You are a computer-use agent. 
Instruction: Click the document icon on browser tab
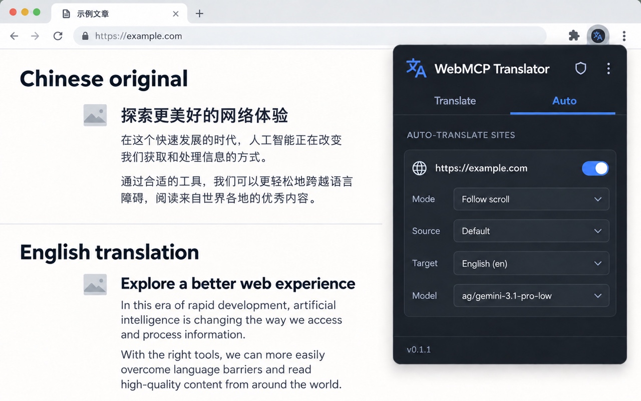pos(66,14)
